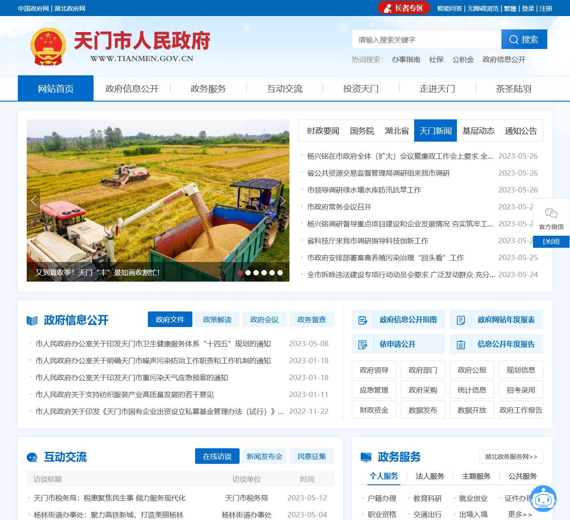Screen dimensions: 570x520
Task: Open 长者专区 elderly access zone
Action: [x=403, y=8]
